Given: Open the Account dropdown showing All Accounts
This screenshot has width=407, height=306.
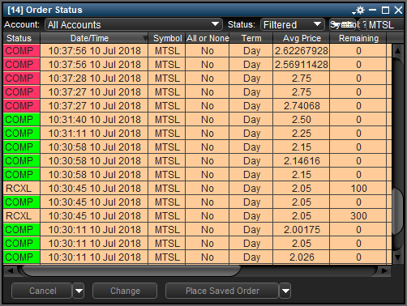Looking at the screenshot, I should point(134,24).
